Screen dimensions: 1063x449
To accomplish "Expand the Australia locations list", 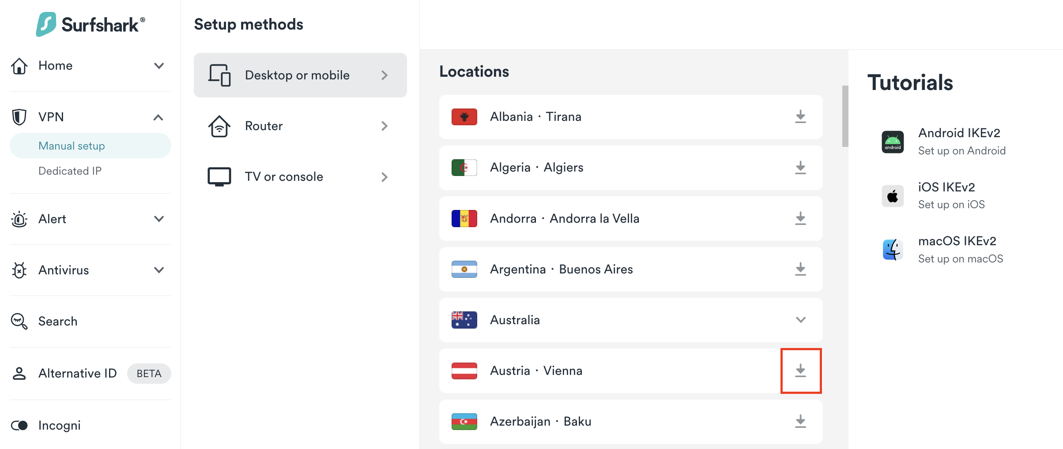I will pyautogui.click(x=800, y=320).
